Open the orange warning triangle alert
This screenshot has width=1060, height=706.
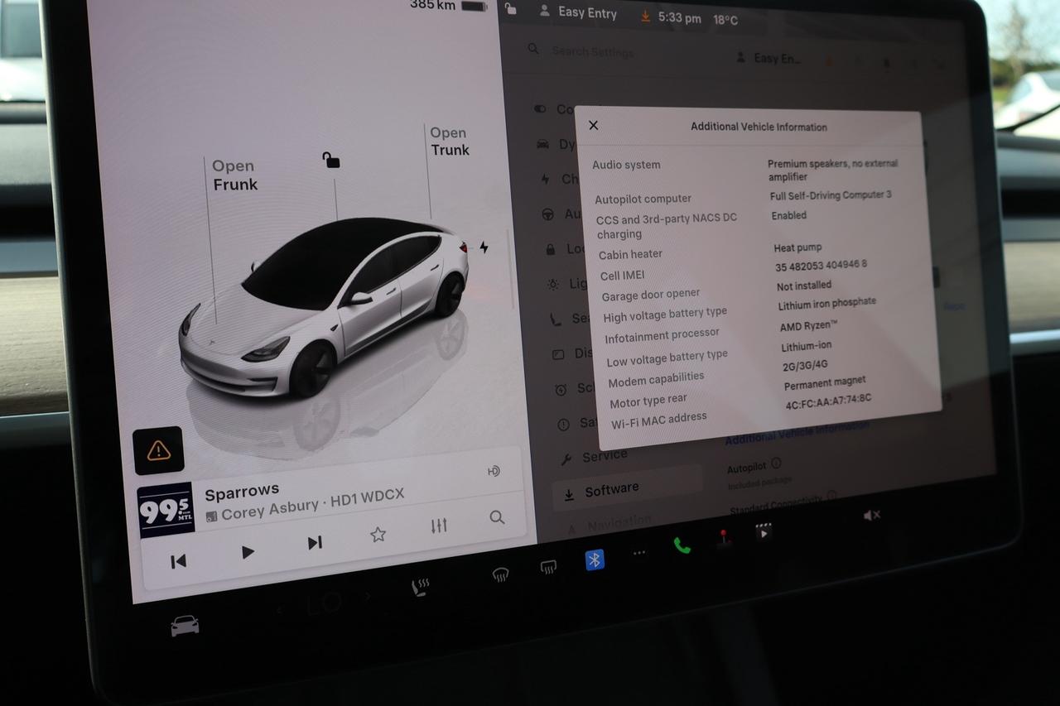tap(158, 450)
